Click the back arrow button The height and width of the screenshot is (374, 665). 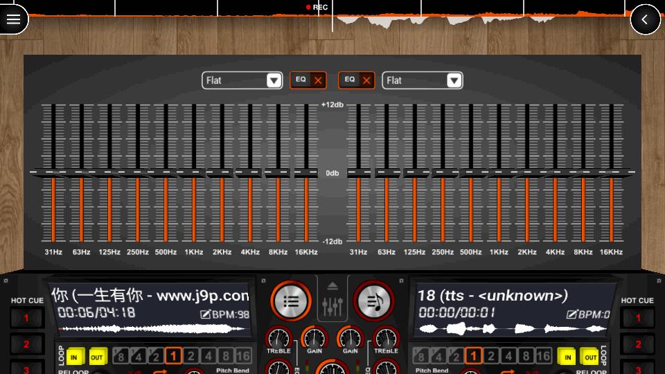(645, 19)
